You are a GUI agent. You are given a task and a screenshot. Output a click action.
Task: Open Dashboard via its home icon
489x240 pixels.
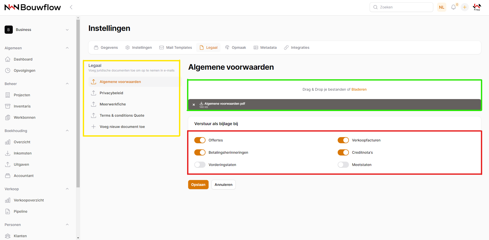click(8, 59)
